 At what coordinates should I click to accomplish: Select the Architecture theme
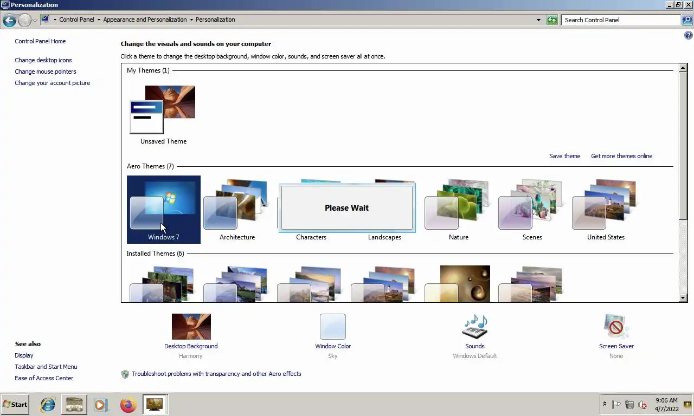pyautogui.click(x=237, y=210)
